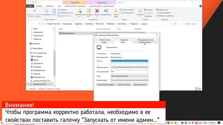Click the Copy icon in Explorer ribbon
The height and width of the screenshot is (125, 223).
click(46, 11)
